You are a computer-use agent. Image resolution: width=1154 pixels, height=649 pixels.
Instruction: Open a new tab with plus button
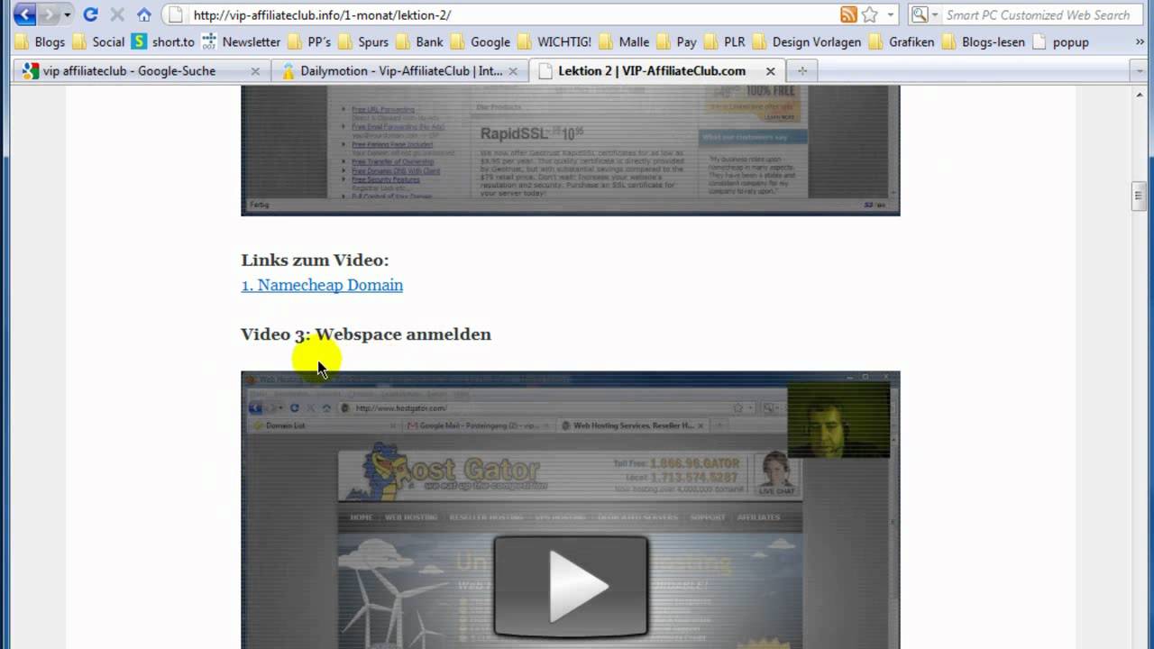click(x=801, y=71)
